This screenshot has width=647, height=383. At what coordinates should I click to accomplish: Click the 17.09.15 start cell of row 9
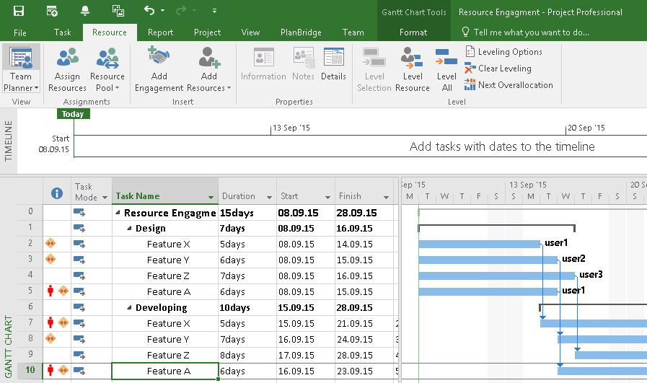305,355
